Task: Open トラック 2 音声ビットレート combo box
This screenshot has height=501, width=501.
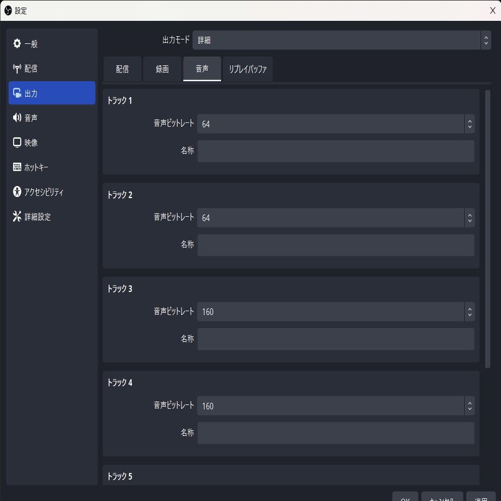Action: 336,218
